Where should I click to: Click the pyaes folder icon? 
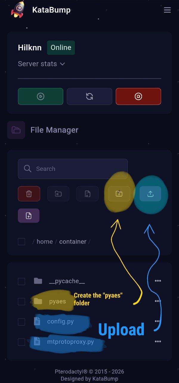(x=38, y=301)
